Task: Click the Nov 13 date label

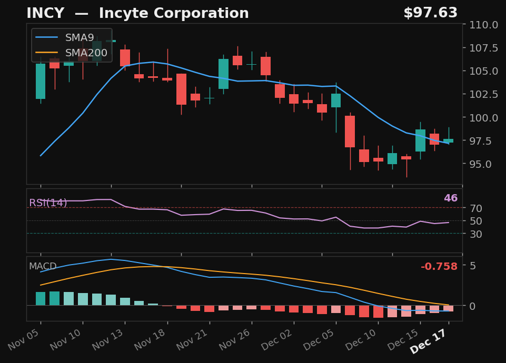Action: [108, 340]
